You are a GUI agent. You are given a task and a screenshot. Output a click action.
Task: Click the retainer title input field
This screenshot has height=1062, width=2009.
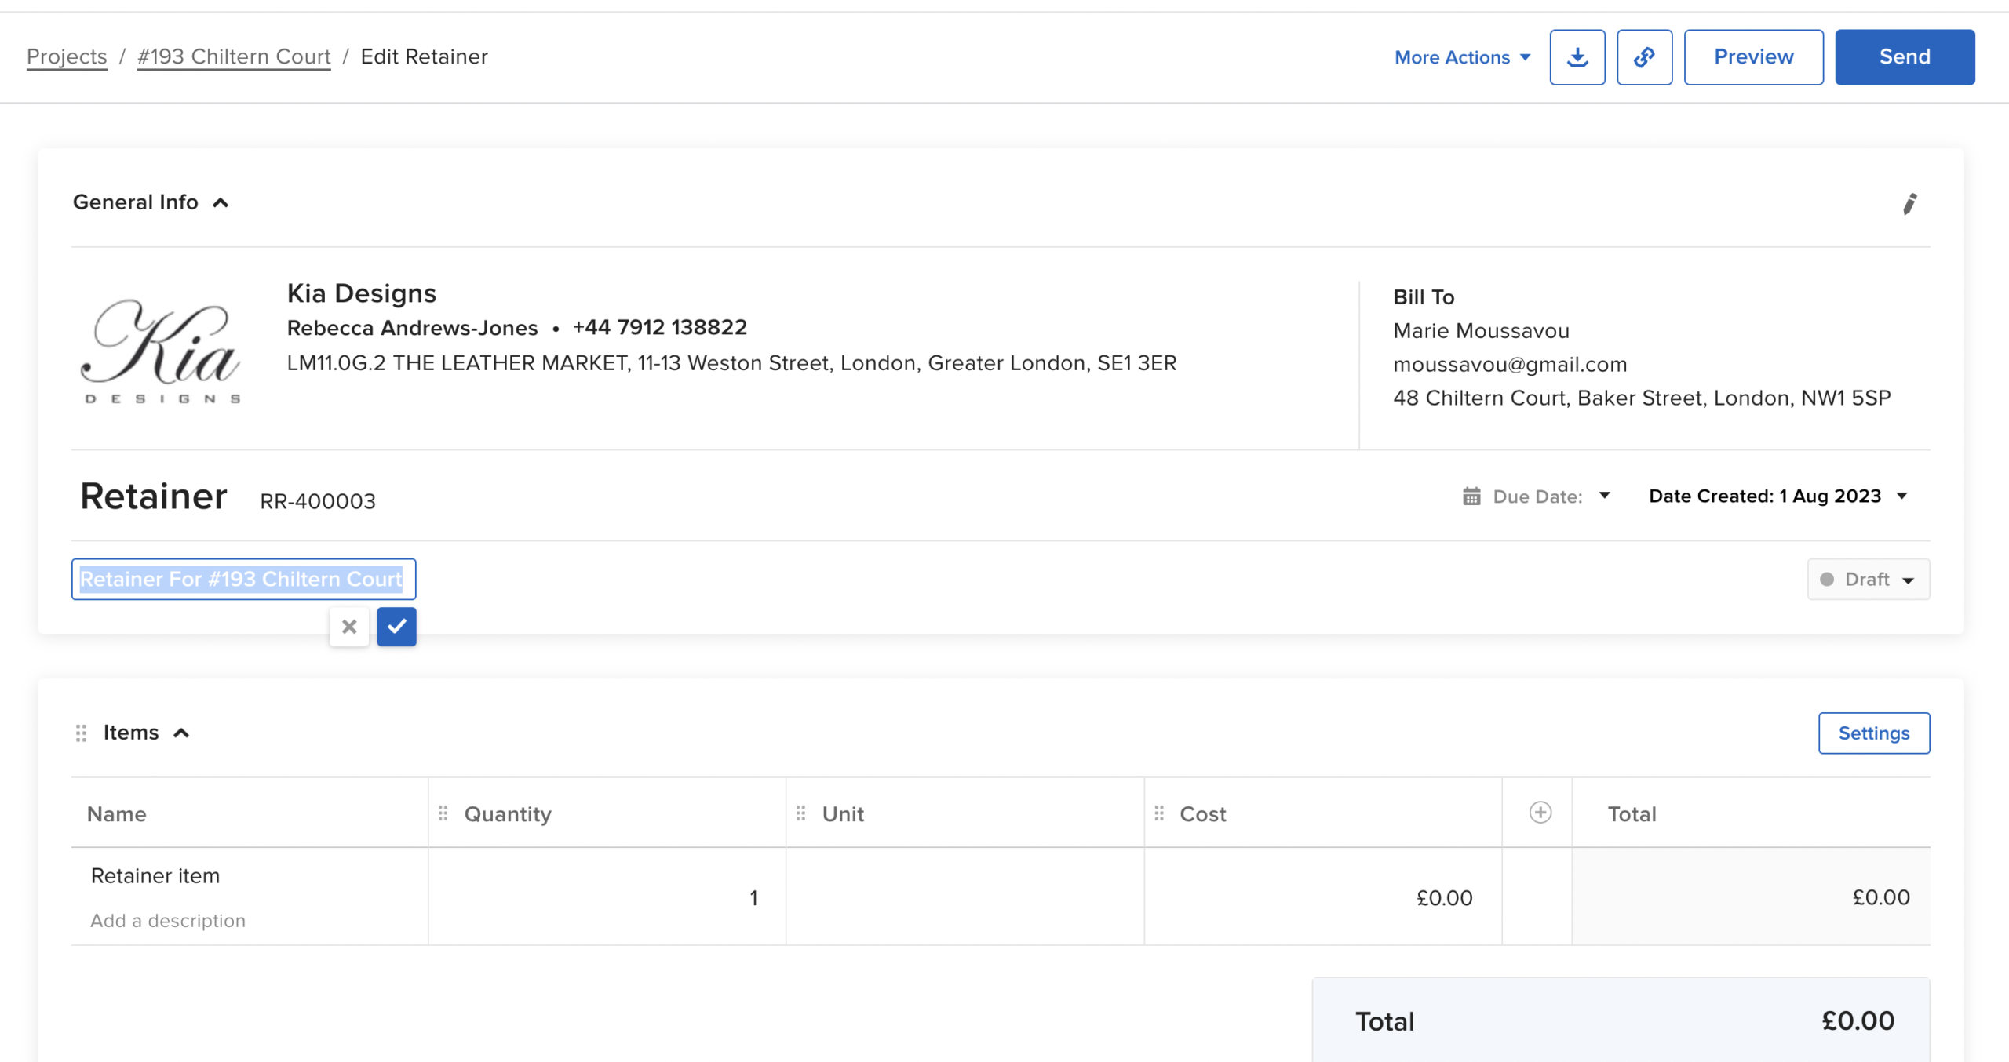click(243, 580)
